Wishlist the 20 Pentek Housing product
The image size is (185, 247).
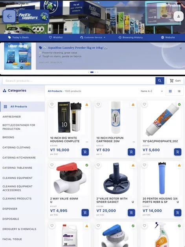145,165
